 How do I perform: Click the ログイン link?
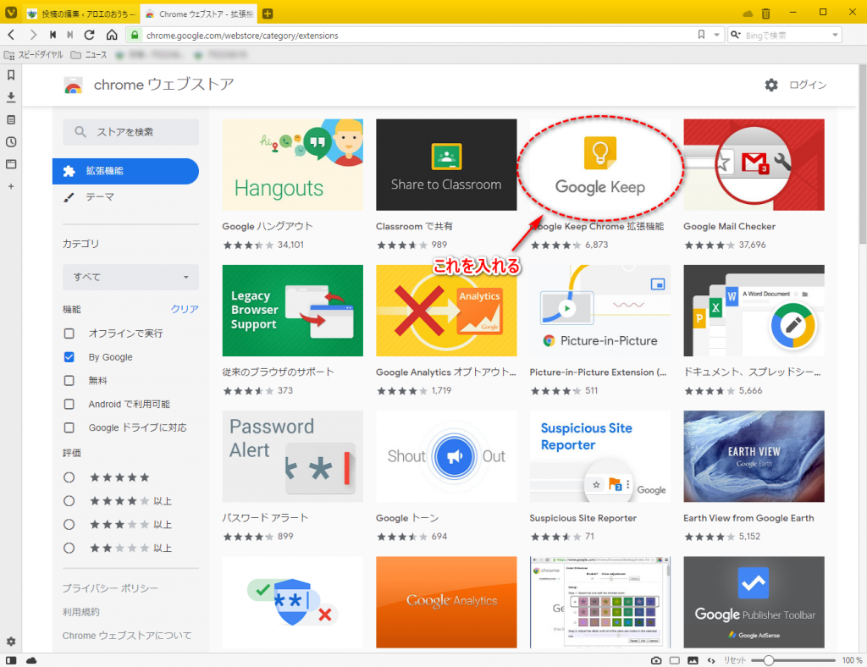807,85
